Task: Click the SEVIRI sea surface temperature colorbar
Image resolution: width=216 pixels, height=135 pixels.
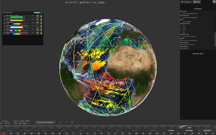Action: pos(17,31)
